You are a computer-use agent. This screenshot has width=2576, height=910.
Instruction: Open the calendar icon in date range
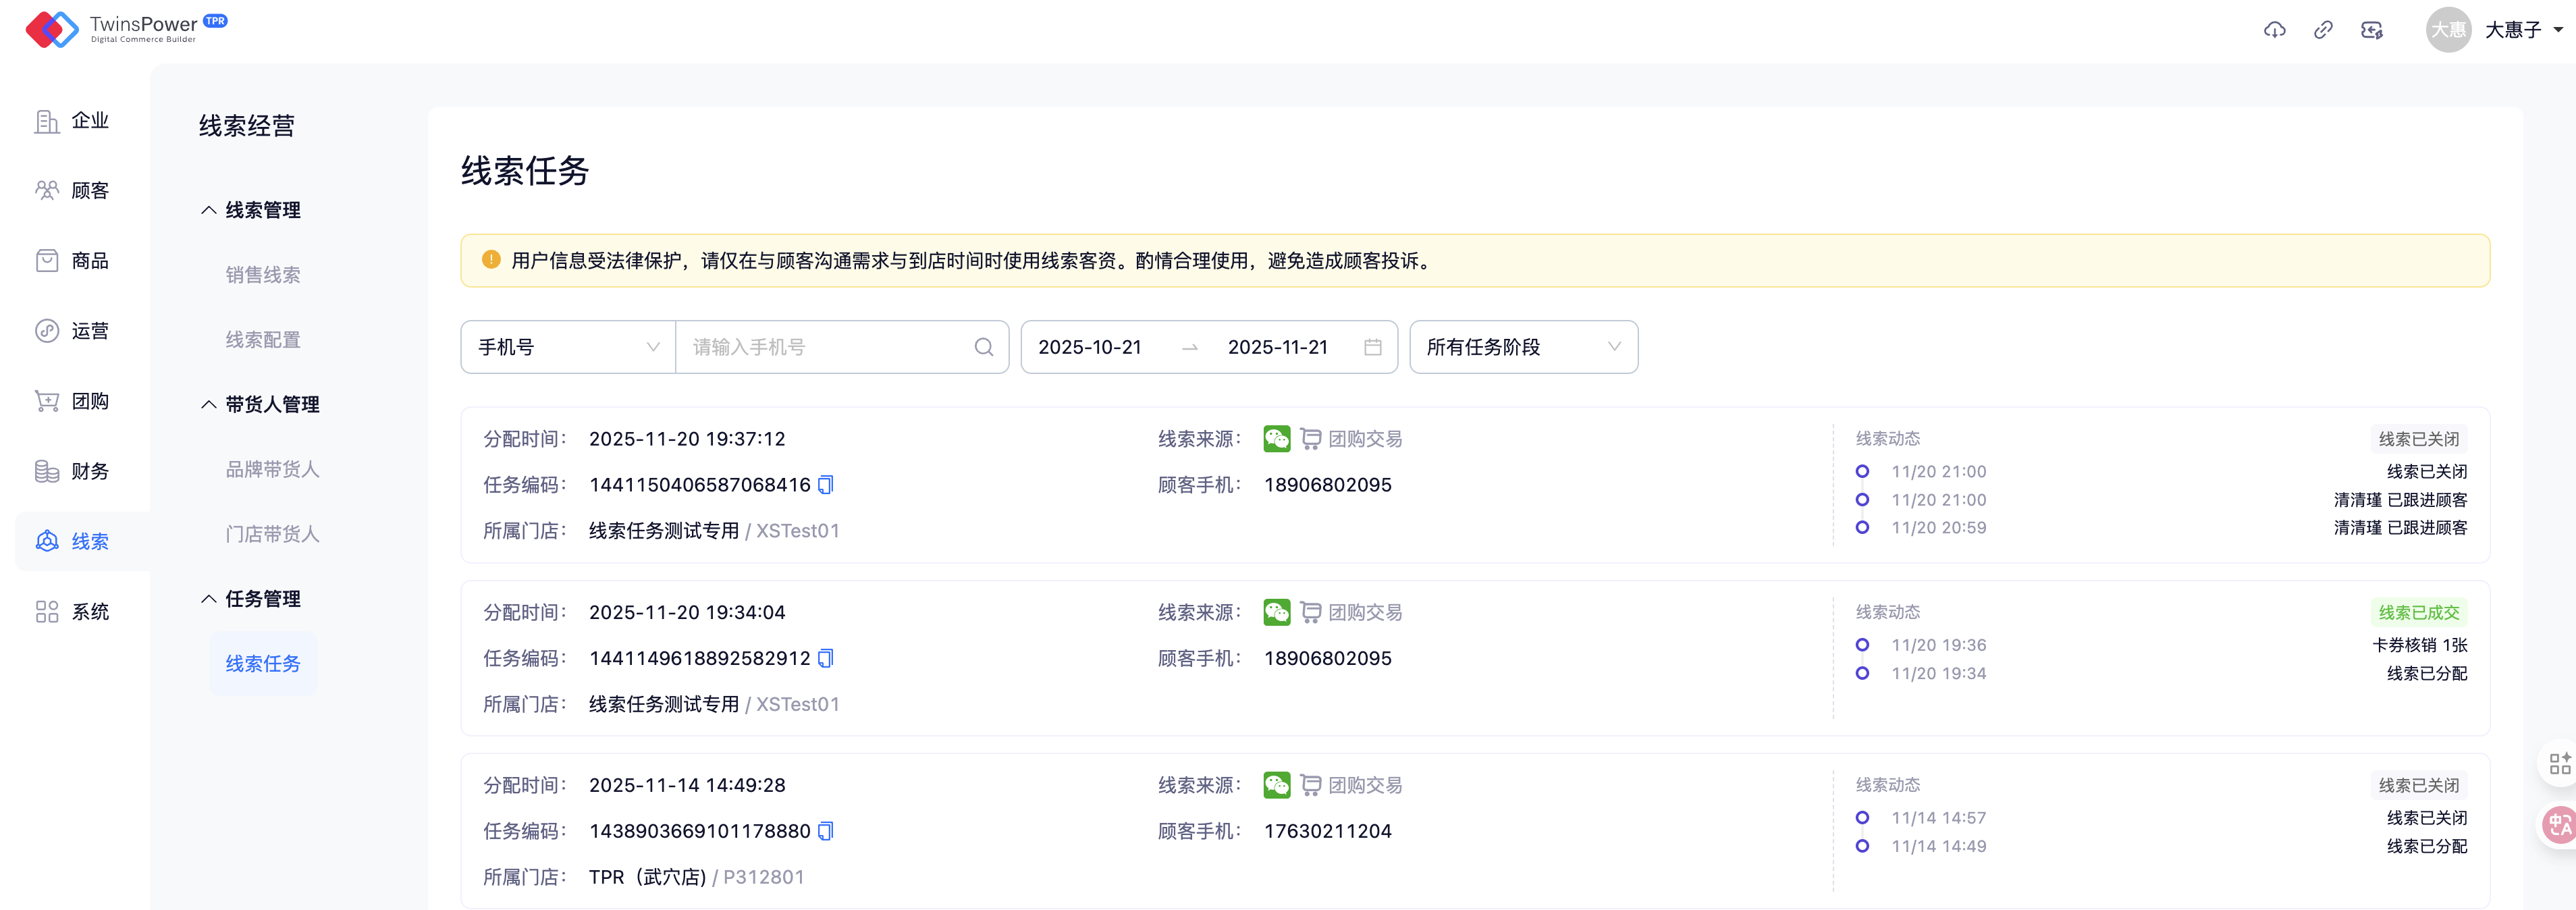[x=1372, y=347]
